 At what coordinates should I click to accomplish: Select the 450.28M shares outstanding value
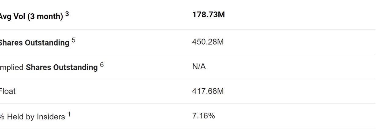pos(208,42)
